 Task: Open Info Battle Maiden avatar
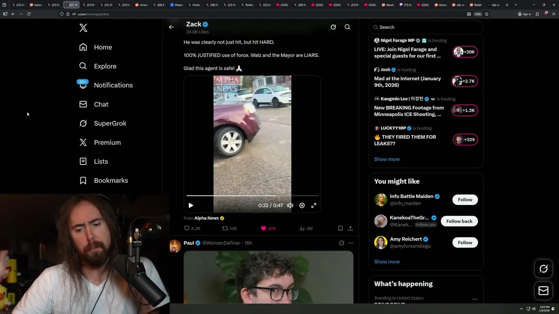click(381, 200)
